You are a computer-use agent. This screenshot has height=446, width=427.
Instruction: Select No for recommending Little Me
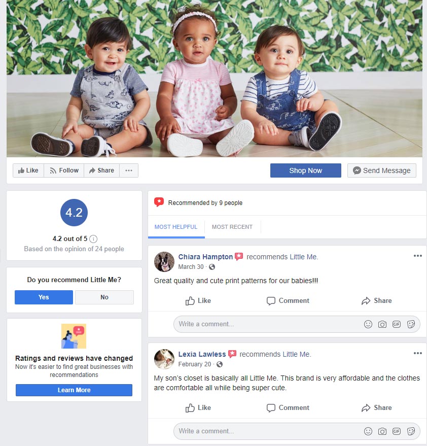click(104, 297)
